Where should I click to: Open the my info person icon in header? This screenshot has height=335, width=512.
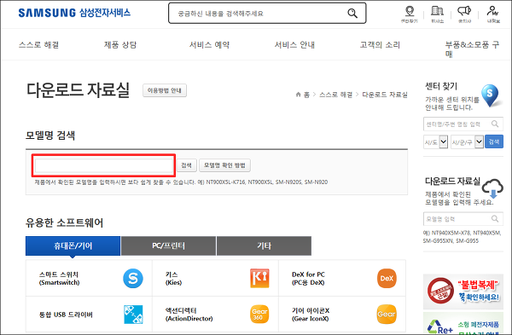tap(492, 11)
